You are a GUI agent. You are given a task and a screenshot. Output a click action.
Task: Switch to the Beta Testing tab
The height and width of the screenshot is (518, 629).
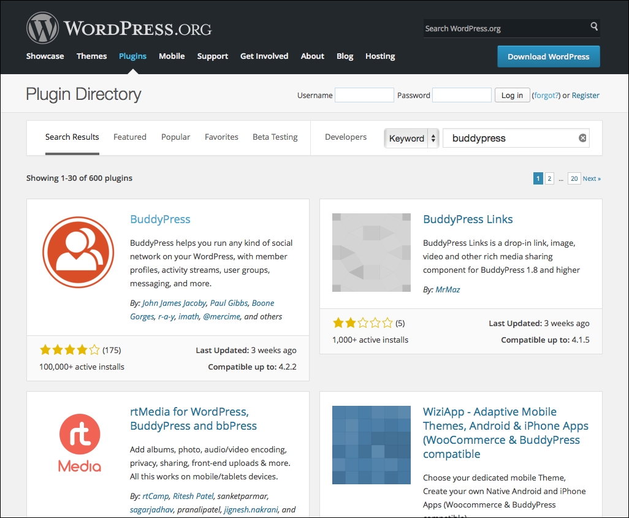[x=275, y=137]
